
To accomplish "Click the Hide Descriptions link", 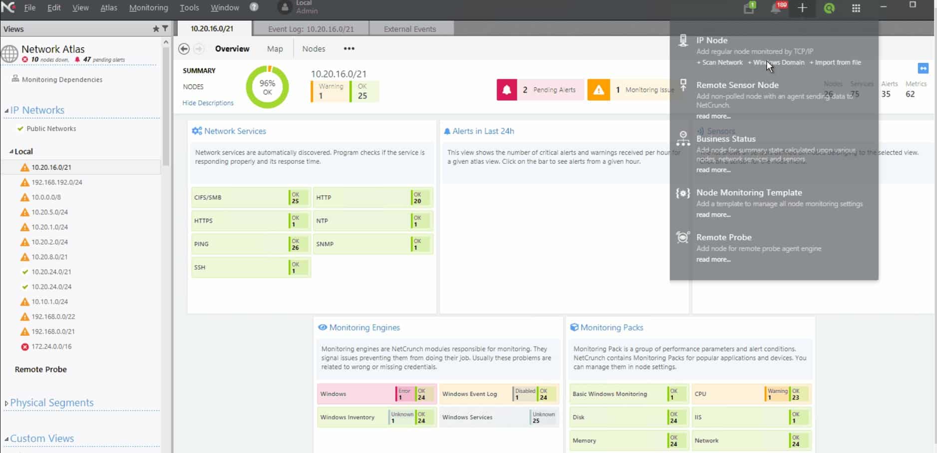I will (208, 103).
